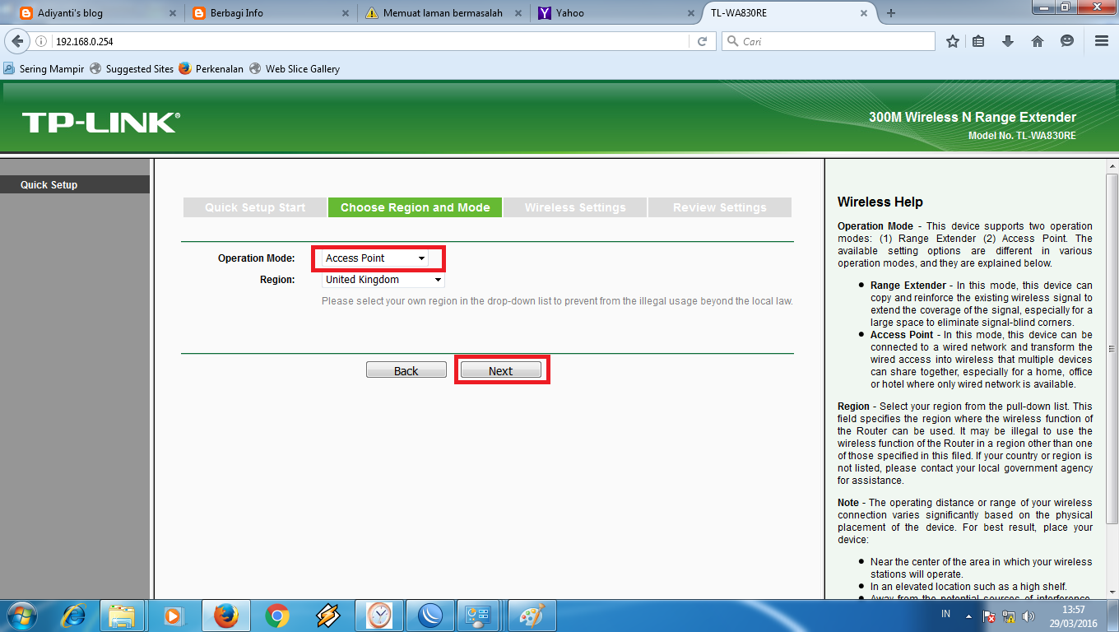The image size is (1119, 632).
Task: Open Windows Media Player from taskbar
Action: tap(173, 615)
